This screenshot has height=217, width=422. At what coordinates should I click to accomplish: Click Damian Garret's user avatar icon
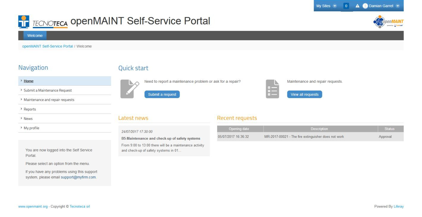tap(365, 6)
